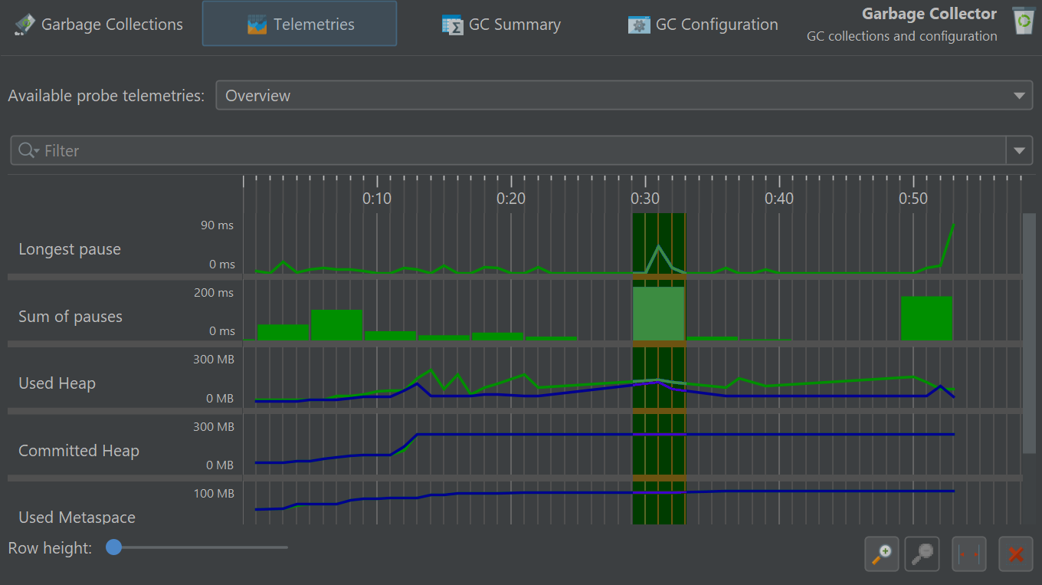Expand the Overview dropdown arrow
The width and height of the screenshot is (1042, 585).
[x=1019, y=96]
